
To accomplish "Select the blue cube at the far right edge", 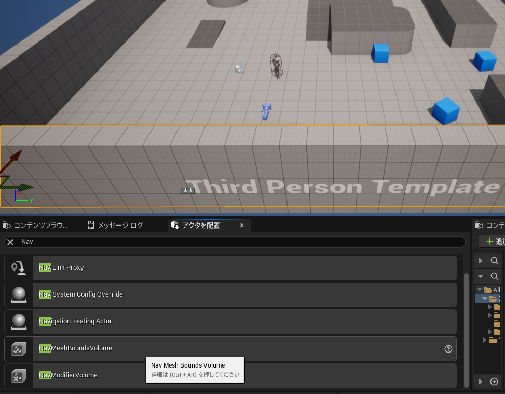I will (x=485, y=61).
